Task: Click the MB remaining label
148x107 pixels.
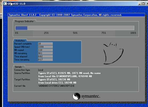Action: (21, 53)
